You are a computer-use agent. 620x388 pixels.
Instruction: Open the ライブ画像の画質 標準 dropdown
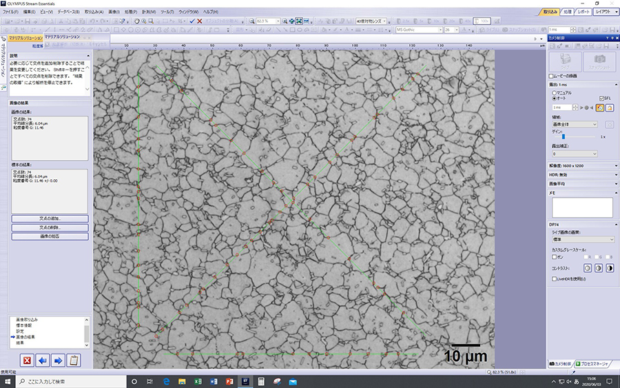pyautogui.click(x=583, y=239)
